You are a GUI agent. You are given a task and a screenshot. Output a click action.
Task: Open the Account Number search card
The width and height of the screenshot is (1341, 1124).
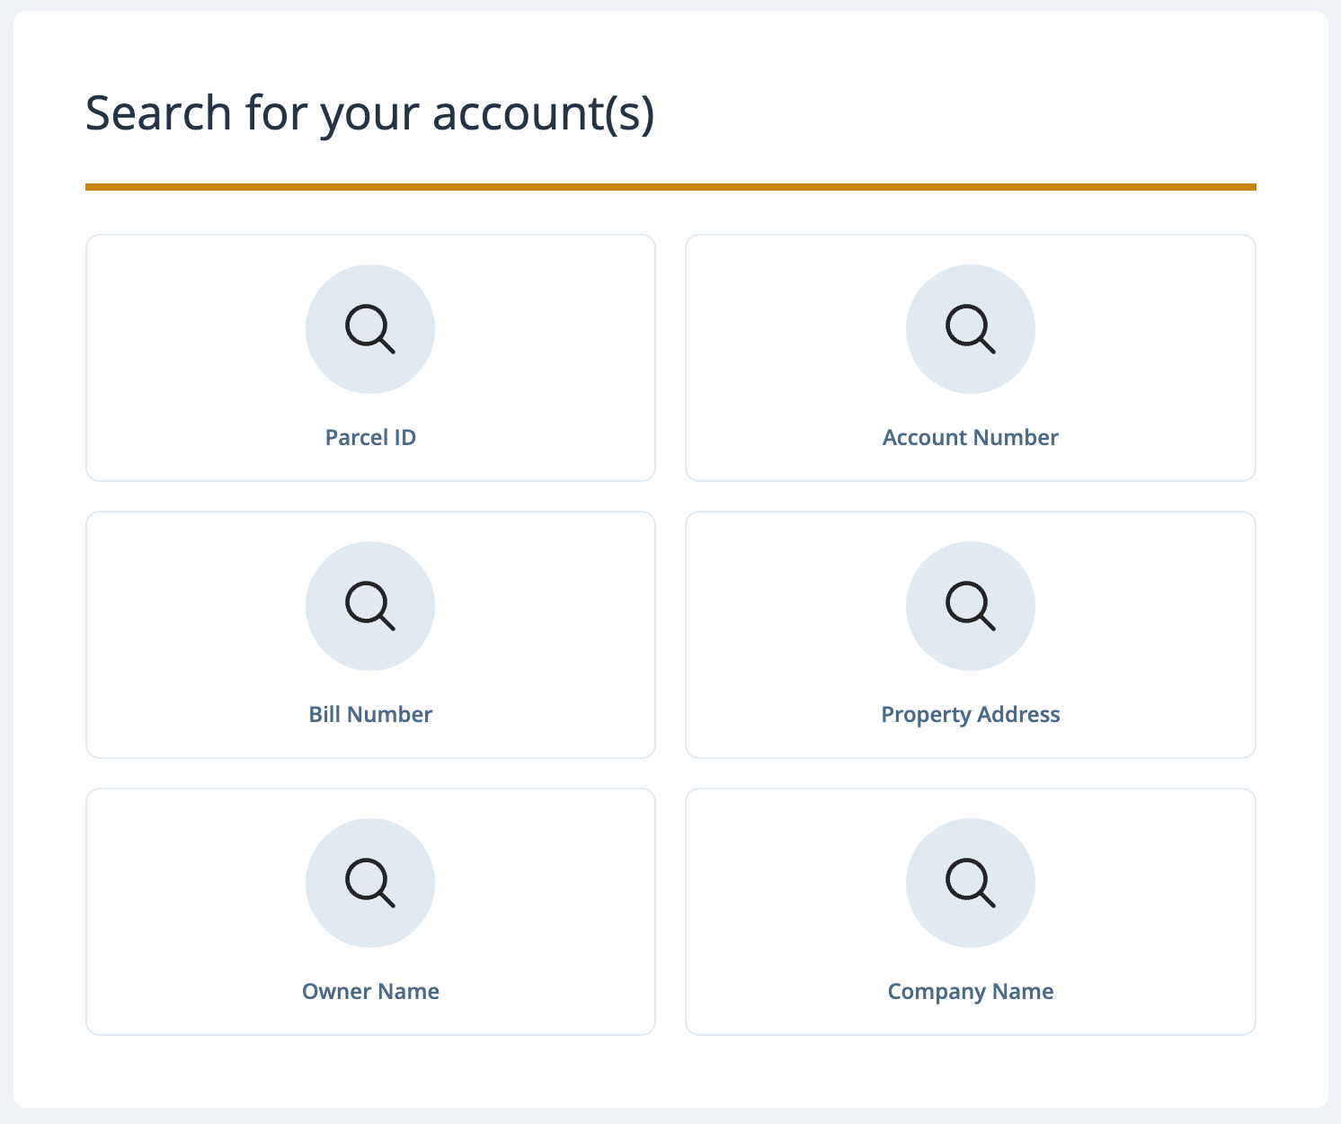pyautogui.click(x=971, y=358)
